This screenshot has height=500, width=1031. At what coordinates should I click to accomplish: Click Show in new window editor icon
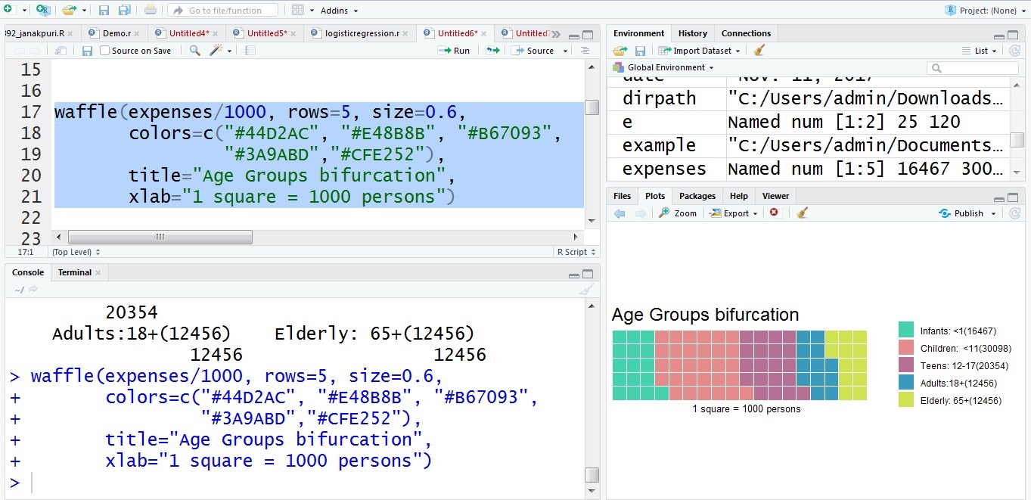pyautogui.click(x=61, y=51)
